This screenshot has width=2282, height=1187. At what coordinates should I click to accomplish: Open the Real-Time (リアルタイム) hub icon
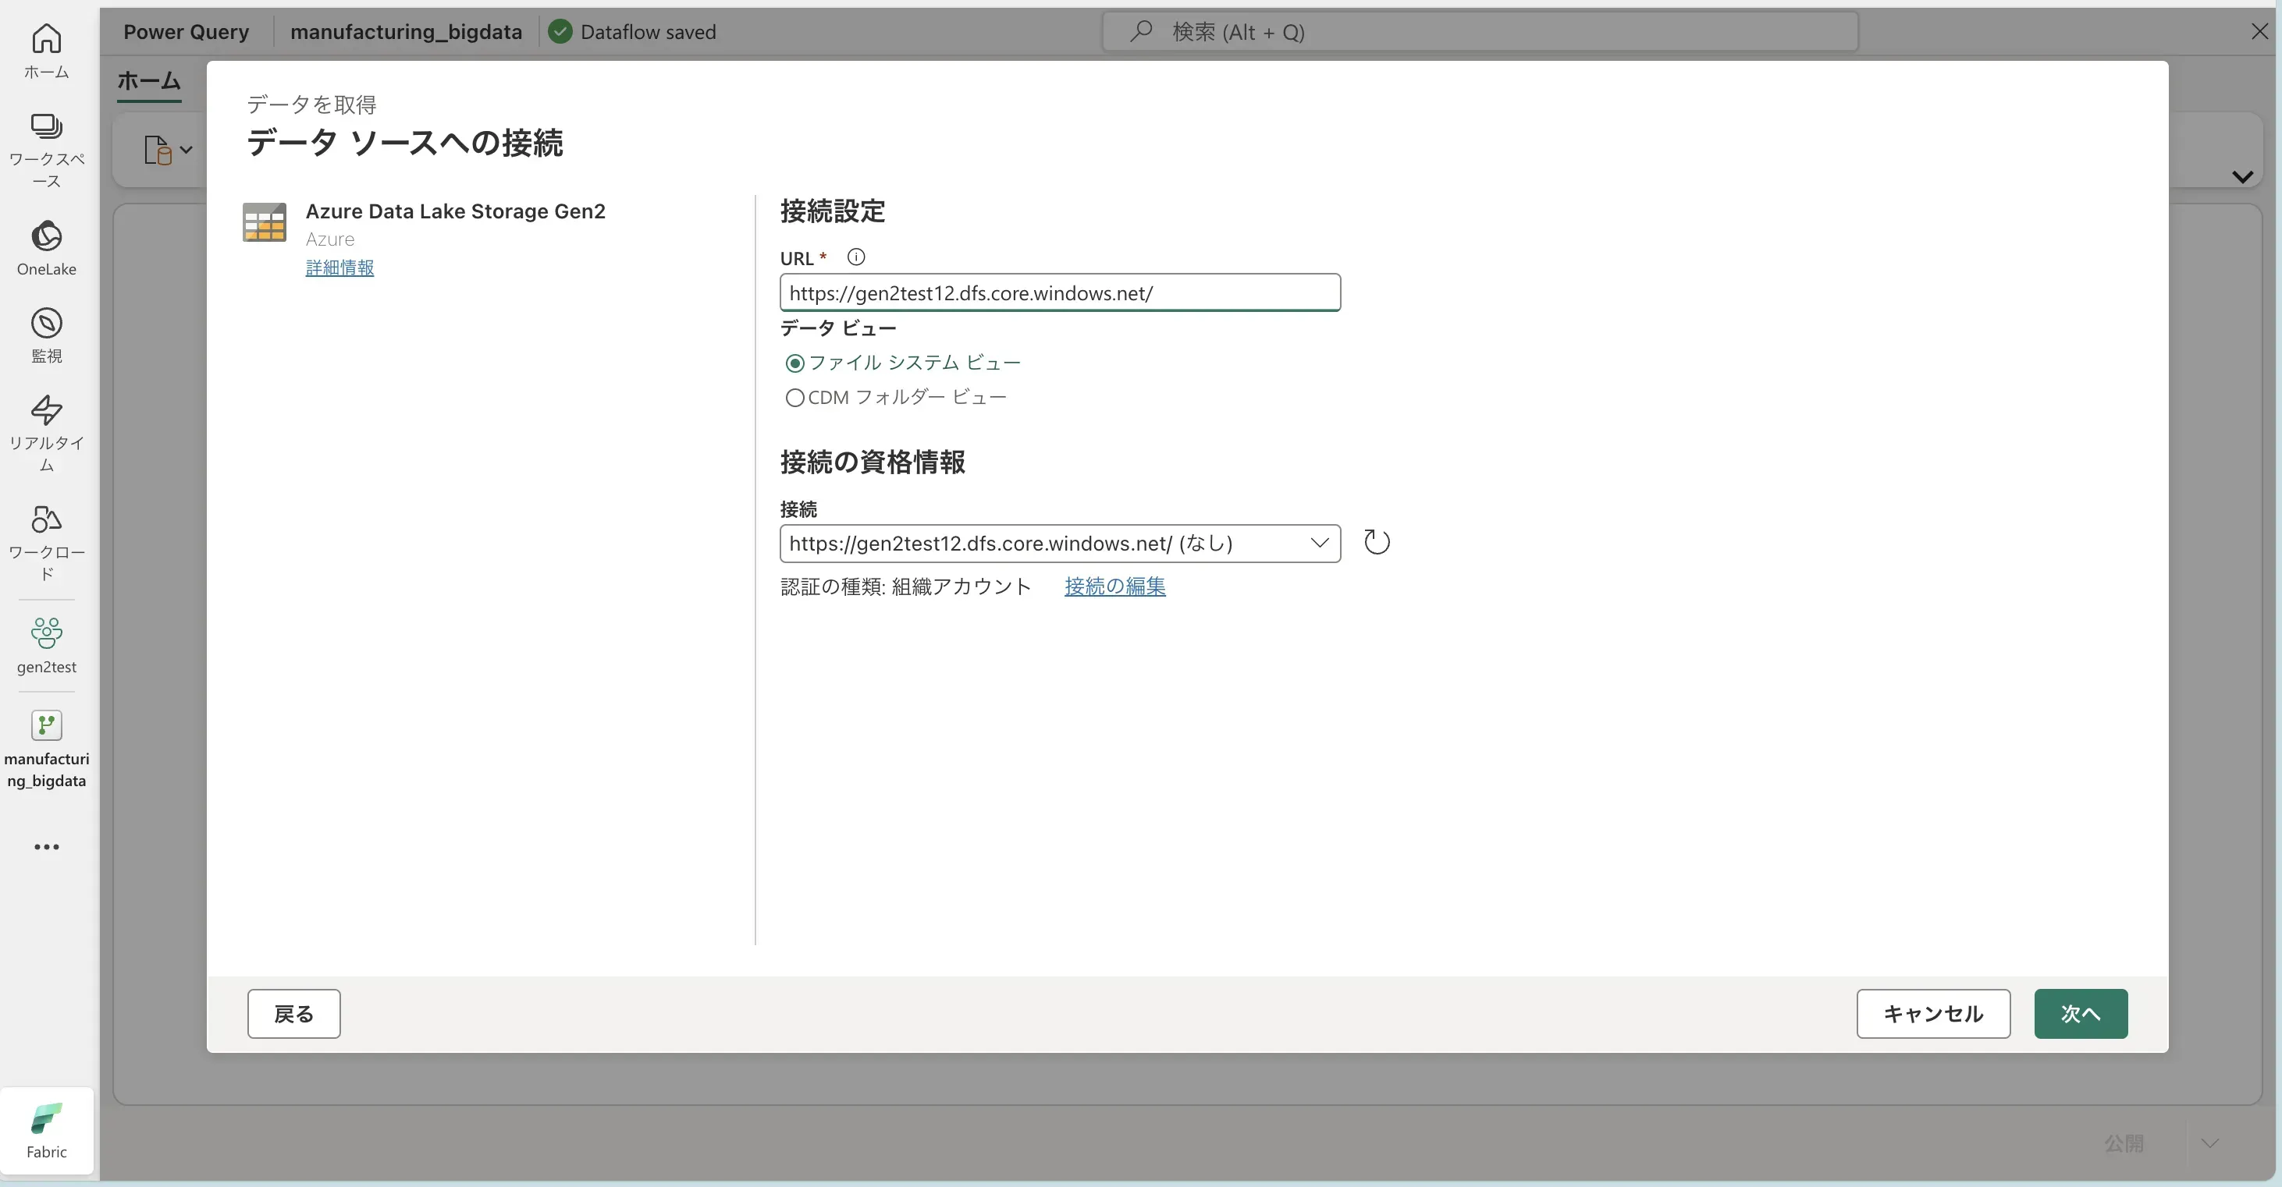click(46, 432)
